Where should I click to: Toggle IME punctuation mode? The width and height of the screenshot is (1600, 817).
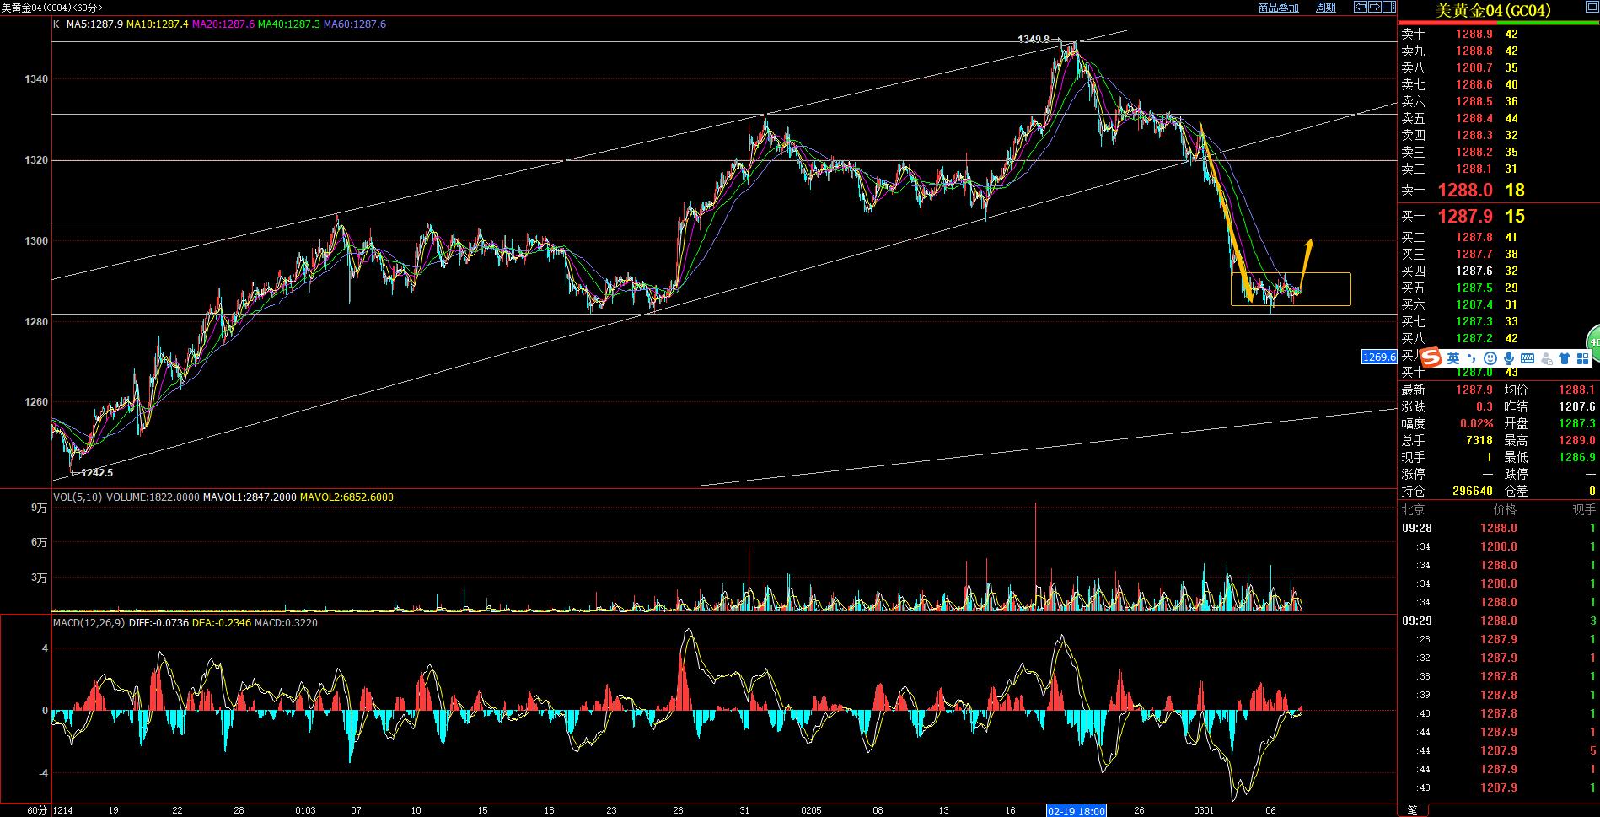(1472, 358)
